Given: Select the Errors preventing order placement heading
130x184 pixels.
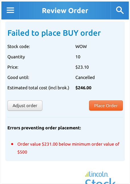Looking at the screenshot, I should [44, 128].
